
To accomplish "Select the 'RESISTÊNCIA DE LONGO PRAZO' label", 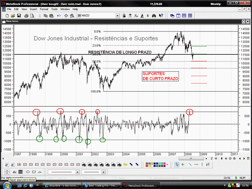I will pyautogui.click(x=120, y=52).
